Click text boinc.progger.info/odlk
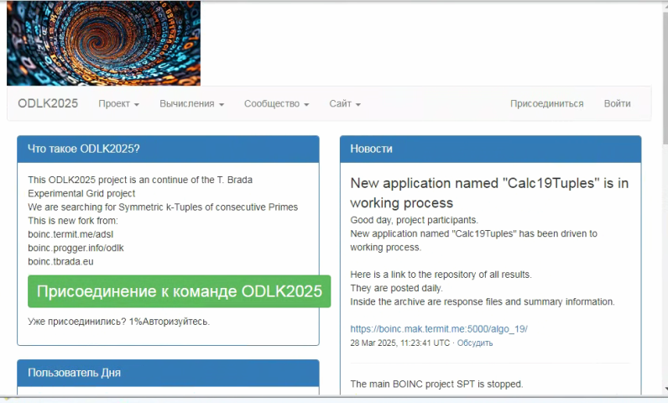668x403 pixels. pos(76,248)
